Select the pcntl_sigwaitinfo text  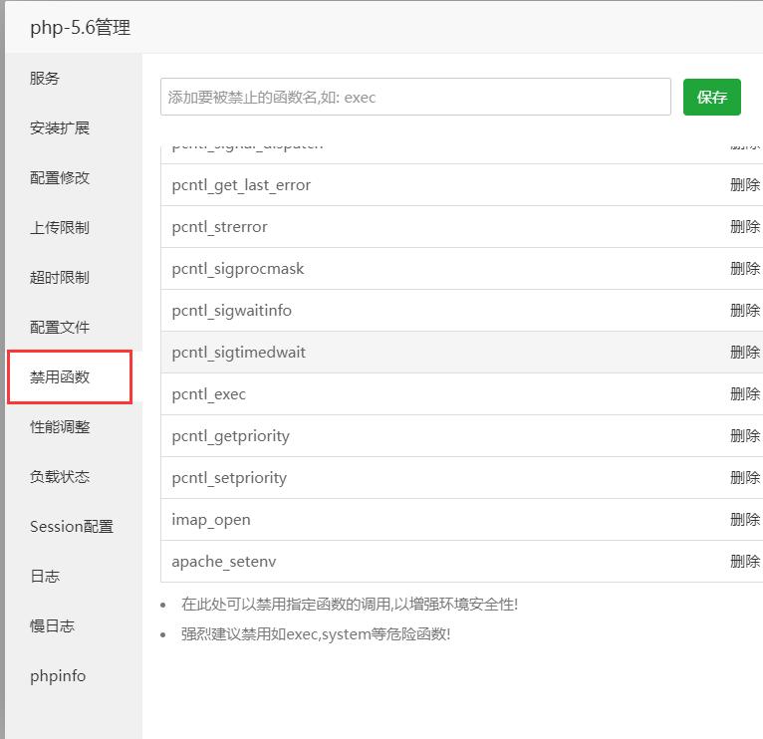tap(232, 311)
